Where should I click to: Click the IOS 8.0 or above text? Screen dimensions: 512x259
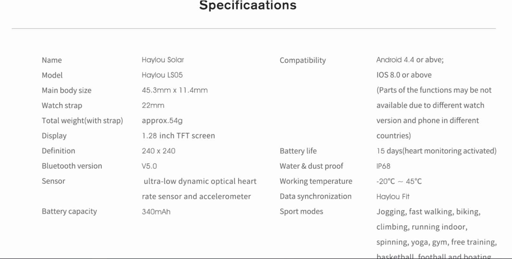[x=404, y=75]
